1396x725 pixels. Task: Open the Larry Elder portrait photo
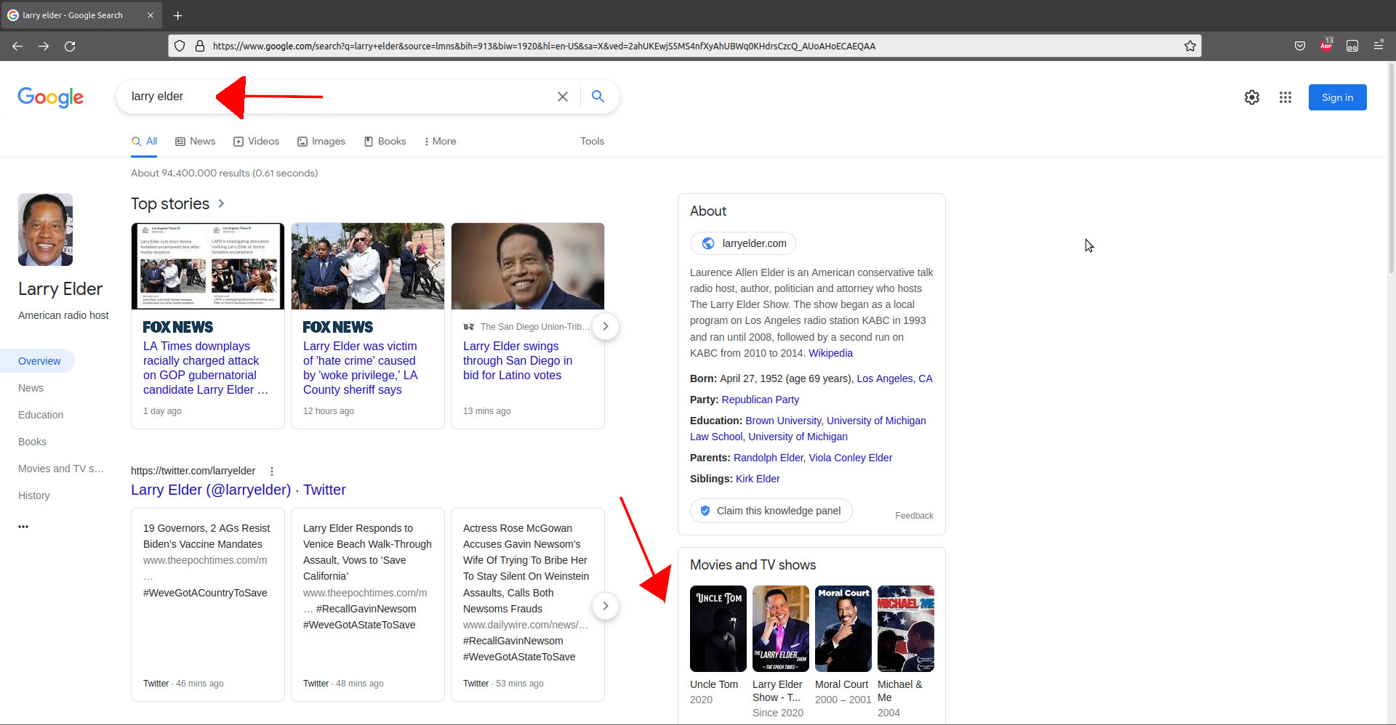(x=45, y=230)
